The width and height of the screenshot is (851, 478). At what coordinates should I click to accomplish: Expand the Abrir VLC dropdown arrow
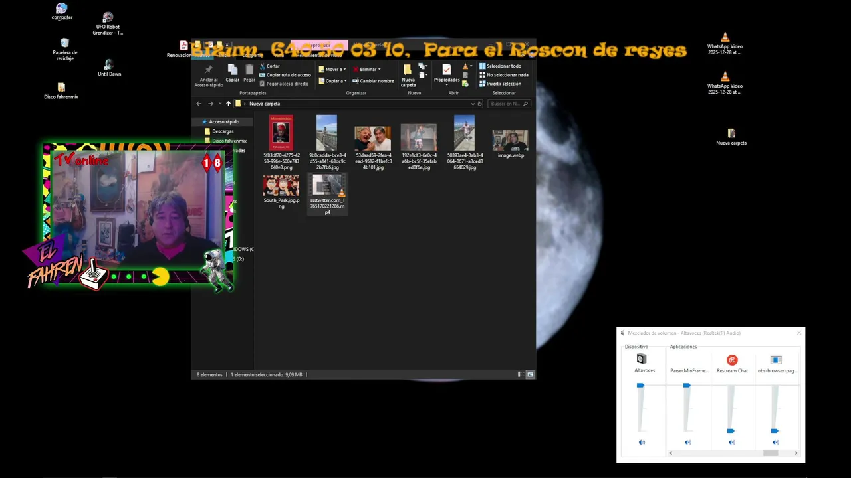(471, 66)
